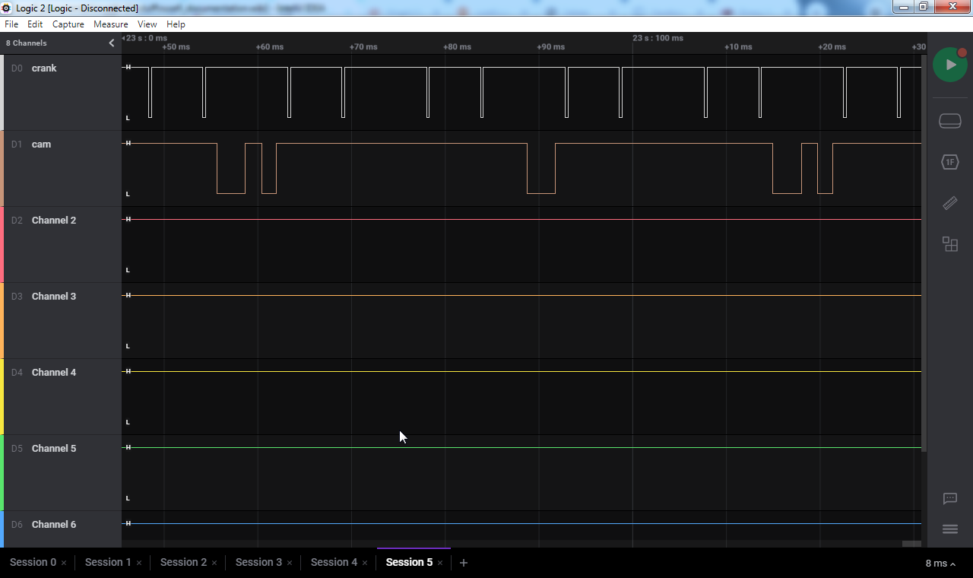This screenshot has width=973, height=578.
Task: Open the feedback chat bubble icon
Action: [949, 499]
